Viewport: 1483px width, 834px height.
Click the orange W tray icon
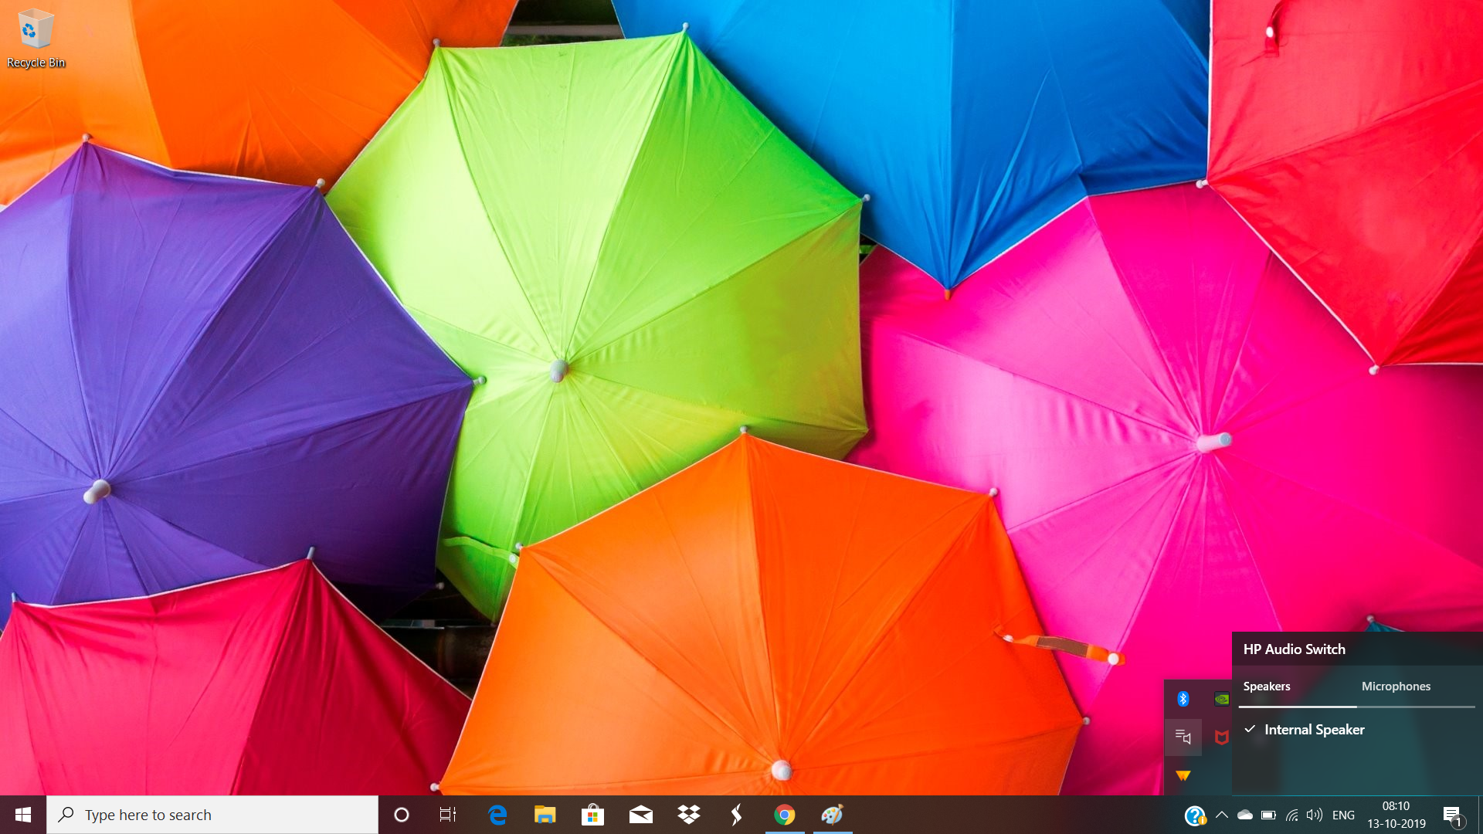pos(1183,775)
